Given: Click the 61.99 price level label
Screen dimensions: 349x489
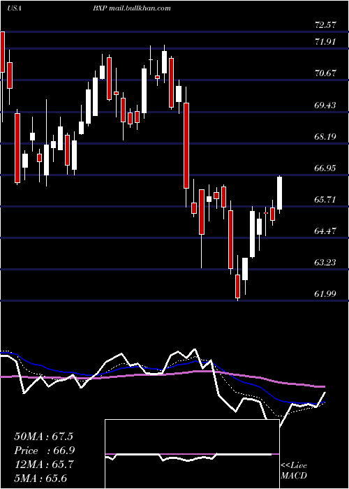Looking at the screenshot, I should coord(325,294).
